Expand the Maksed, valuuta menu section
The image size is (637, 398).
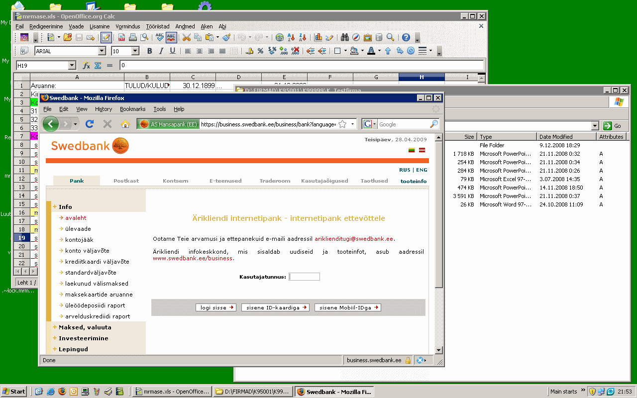tap(85, 327)
